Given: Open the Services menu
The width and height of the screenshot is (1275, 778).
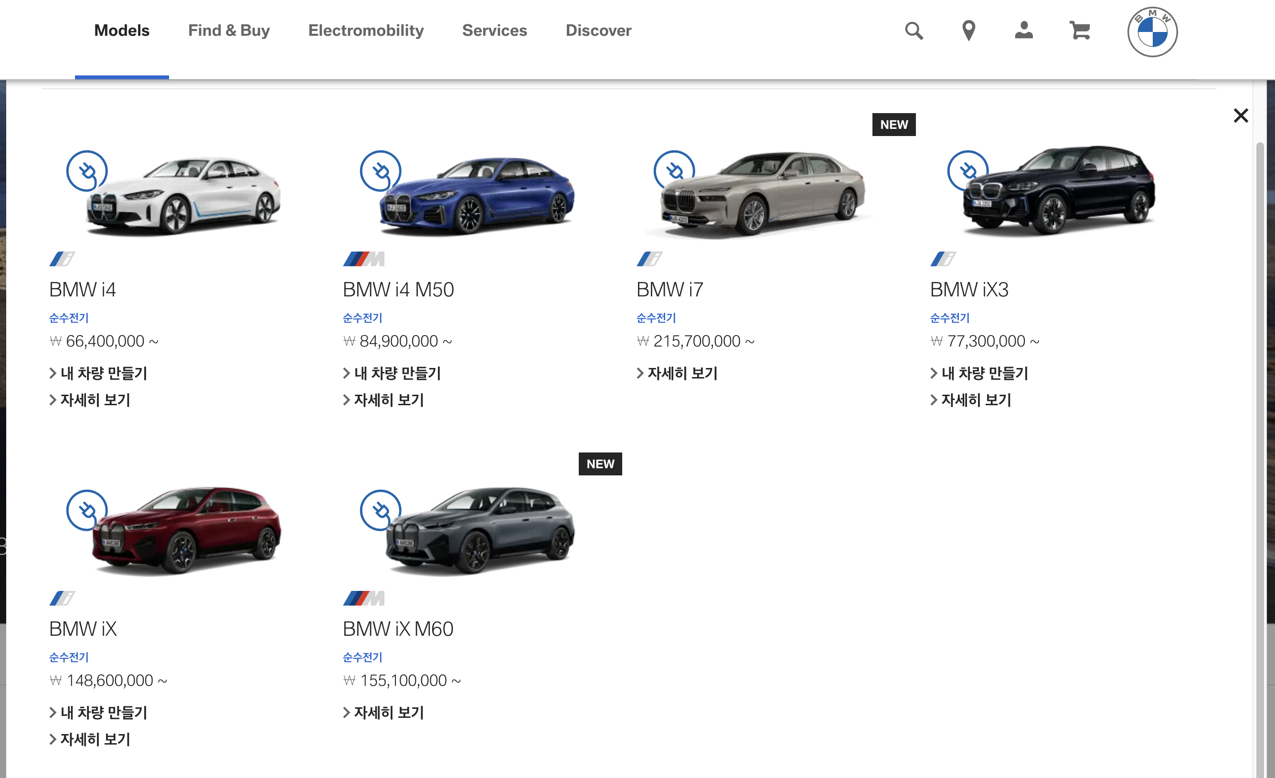Looking at the screenshot, I should 494,31.
